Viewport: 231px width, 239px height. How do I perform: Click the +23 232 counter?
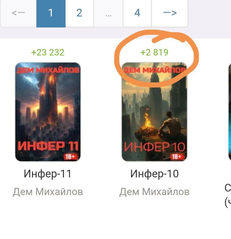pos(48,52)
